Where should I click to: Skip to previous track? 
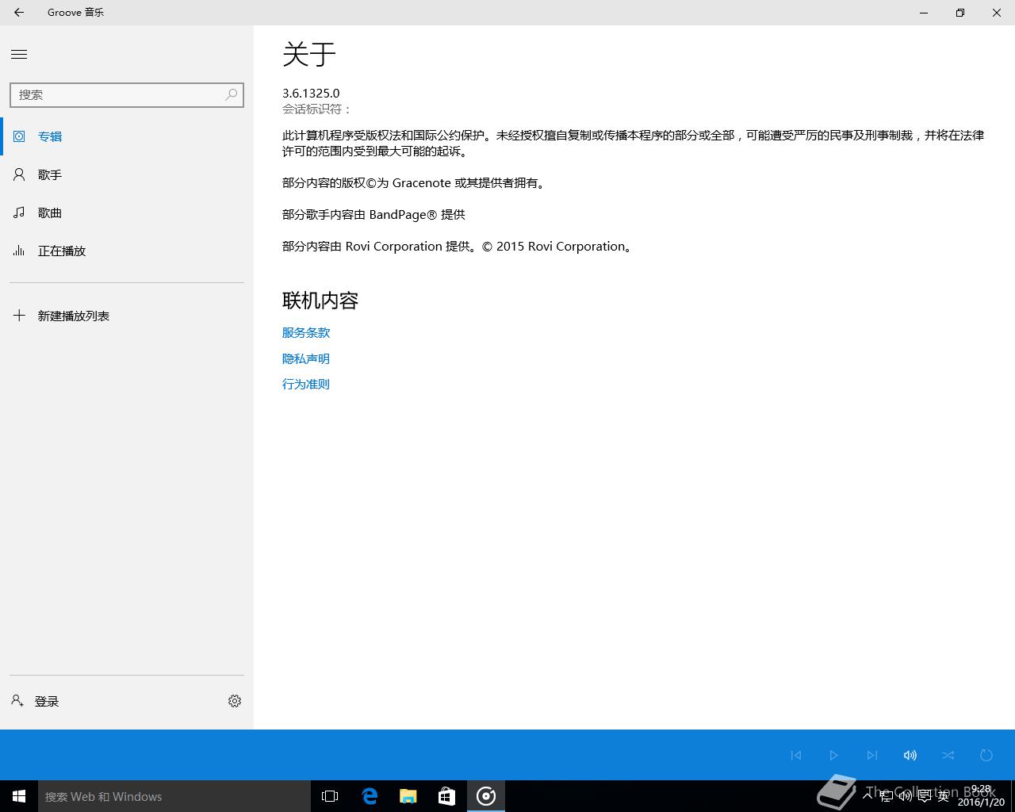[796, 755]
